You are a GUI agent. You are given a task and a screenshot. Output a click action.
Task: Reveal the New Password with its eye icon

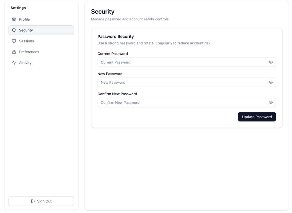271,82
